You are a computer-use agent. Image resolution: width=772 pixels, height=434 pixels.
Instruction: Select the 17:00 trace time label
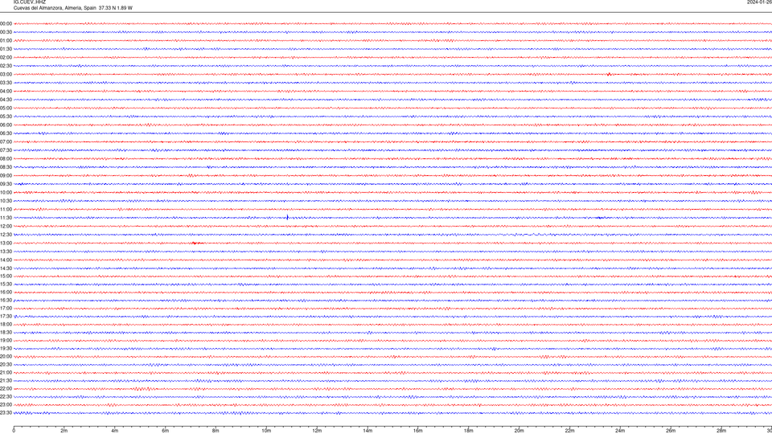[x=6, y=309]
